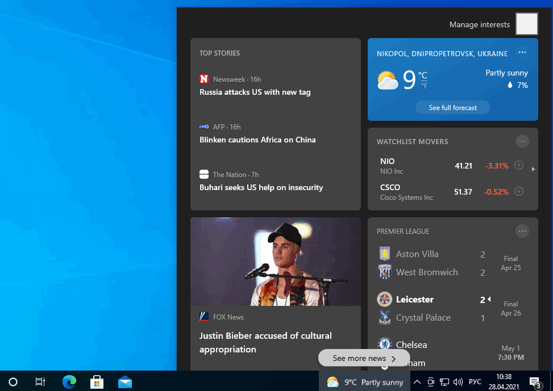Open Justin Bieber cultural appropriation headline
The image size is (553, 391).
tap(265, 342)
